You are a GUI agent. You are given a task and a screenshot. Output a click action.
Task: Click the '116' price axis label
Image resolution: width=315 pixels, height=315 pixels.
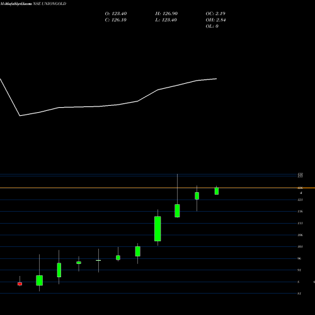tap(300, 212)
